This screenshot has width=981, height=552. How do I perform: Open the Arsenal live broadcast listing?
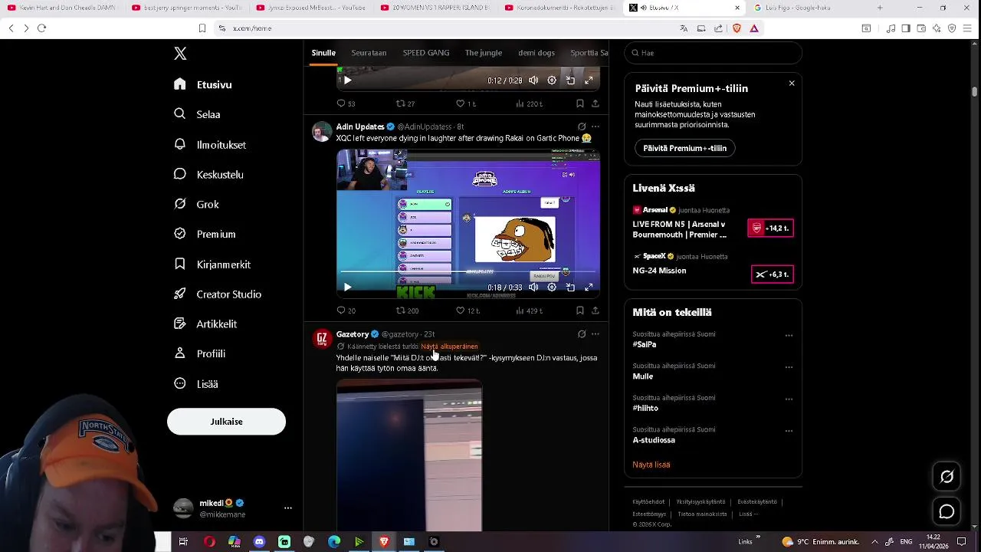click(x=713, y=222)
